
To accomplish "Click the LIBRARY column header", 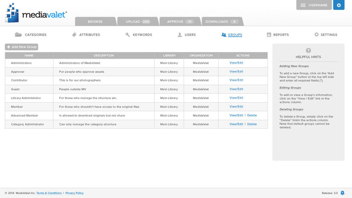I will point(169,55).
